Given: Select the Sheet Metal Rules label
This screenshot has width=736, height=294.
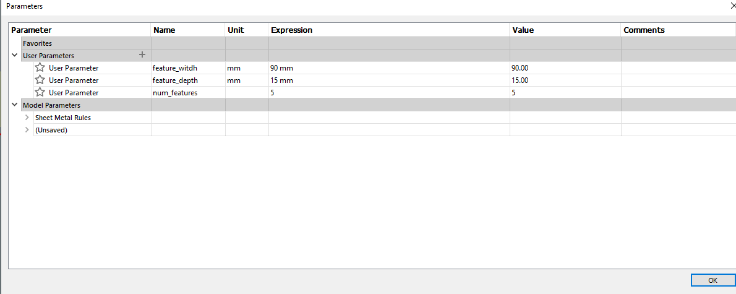Looking at the screenshot, I should (x=63, y=118).
